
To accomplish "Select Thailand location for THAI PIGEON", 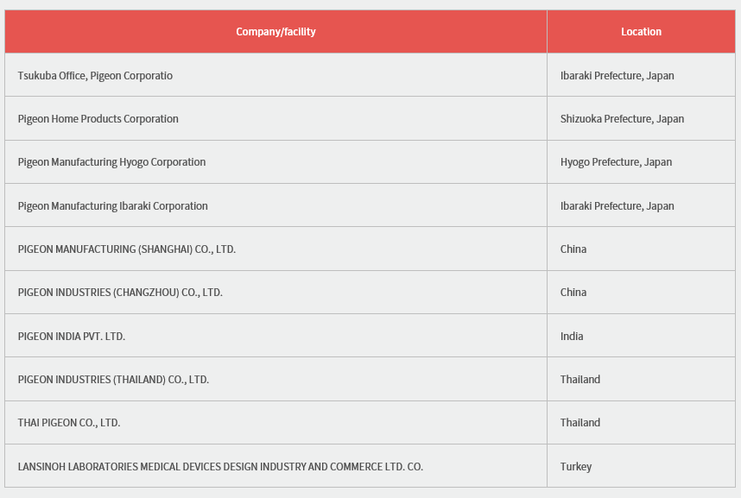I will coord(580,423).
